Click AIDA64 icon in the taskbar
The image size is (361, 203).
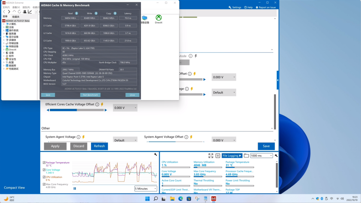point(214,198)
